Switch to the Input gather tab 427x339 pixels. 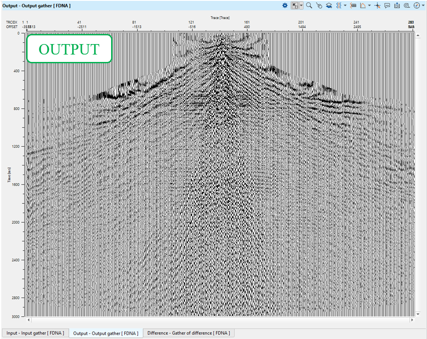tap(35, 333)
